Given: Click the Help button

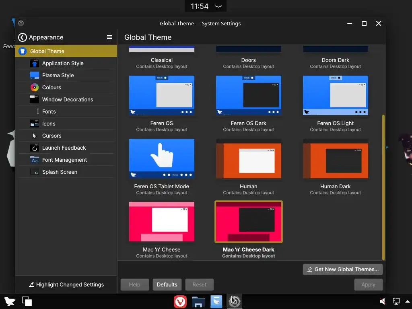Looking at the screenshot, I should point(134,284).
